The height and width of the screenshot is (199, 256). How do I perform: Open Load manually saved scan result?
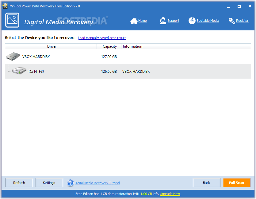102,38
